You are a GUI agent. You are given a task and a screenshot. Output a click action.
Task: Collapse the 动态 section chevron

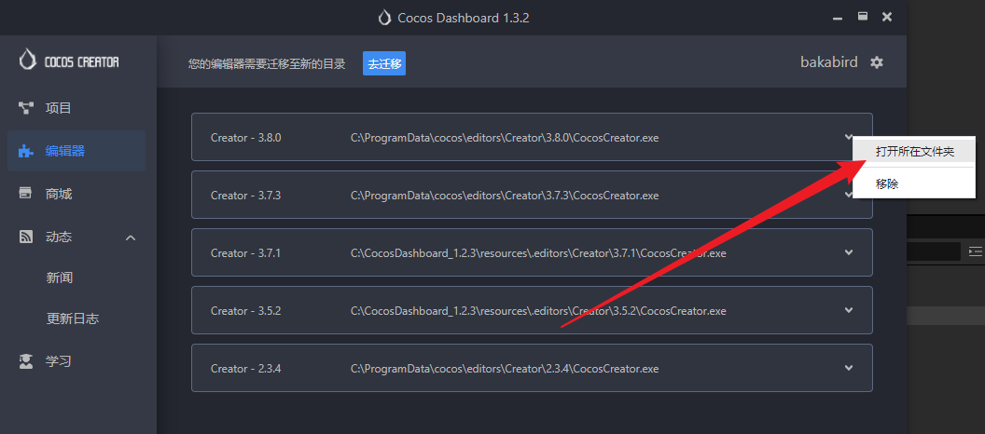click(131, 237)
